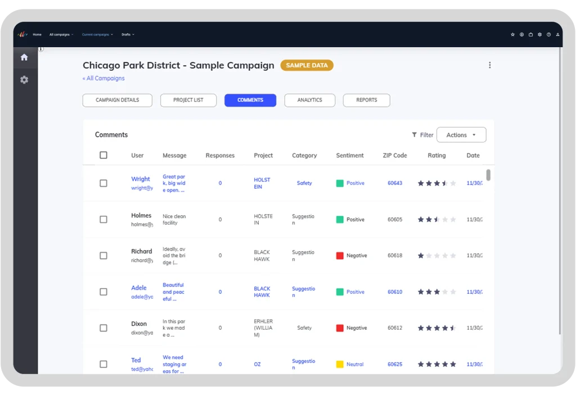The width and height of the screenshot is (576, 396).
Task: Click the page vertical scrollbar at right edge
Action: [x=560, y=190]
